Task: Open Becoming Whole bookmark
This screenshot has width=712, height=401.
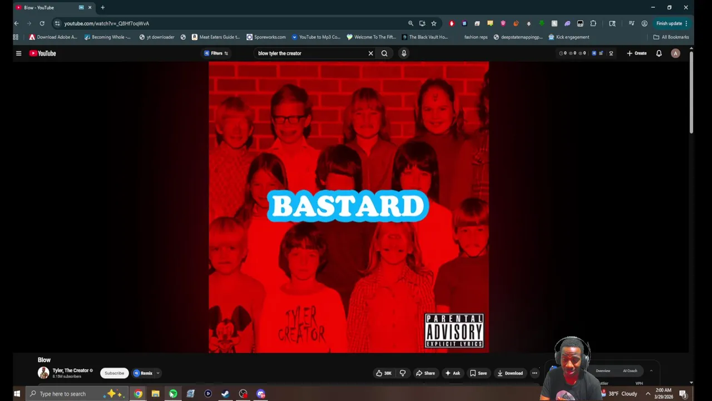Action: coord(107,37)
